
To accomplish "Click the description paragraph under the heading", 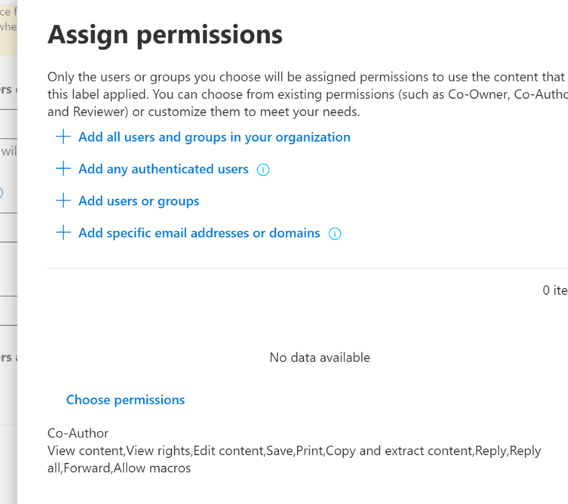I will click(305, 94).
